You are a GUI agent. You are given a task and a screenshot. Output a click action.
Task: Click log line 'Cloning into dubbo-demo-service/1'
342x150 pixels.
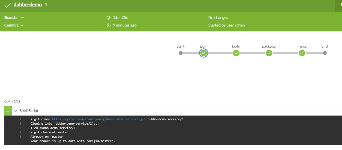(65, 124)
